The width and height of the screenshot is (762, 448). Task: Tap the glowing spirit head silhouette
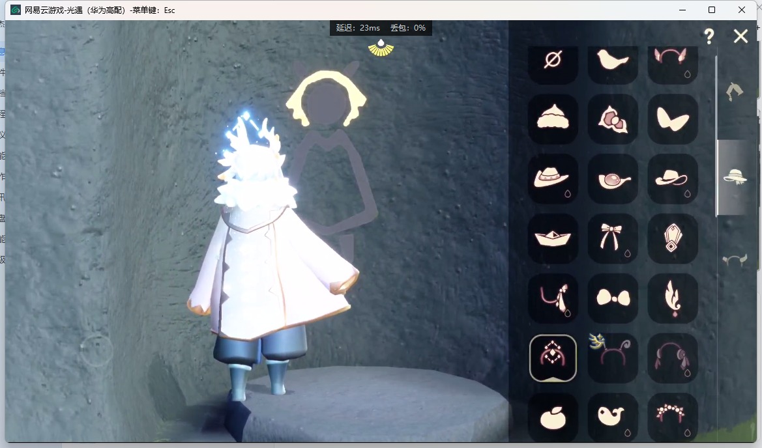coord(327,98)
